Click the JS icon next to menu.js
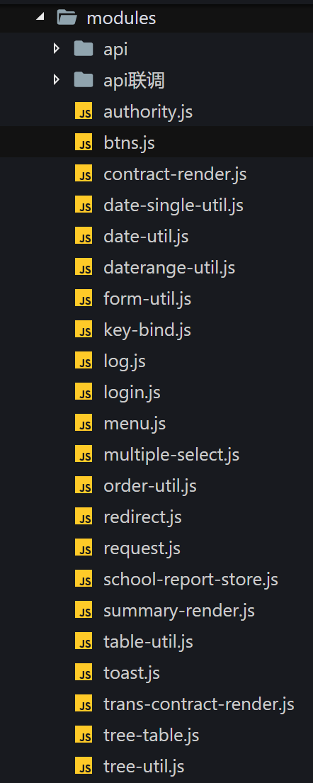 tap(84, 424)
